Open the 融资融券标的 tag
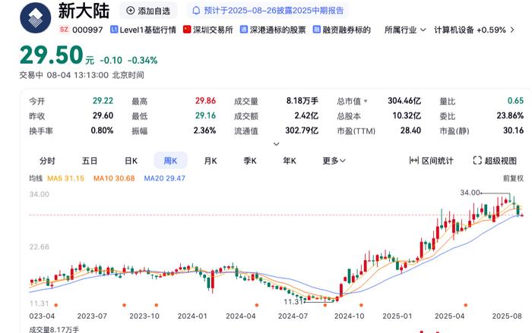Image resolution: width=532 pixels, height=333 pixels. (x=342, y=30)
